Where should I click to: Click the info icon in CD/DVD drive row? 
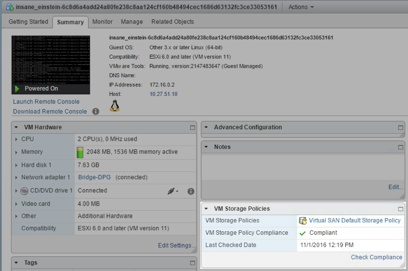pos(191,191)
